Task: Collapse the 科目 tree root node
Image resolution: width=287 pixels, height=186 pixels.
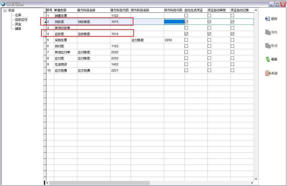Action: coord(5,11)
